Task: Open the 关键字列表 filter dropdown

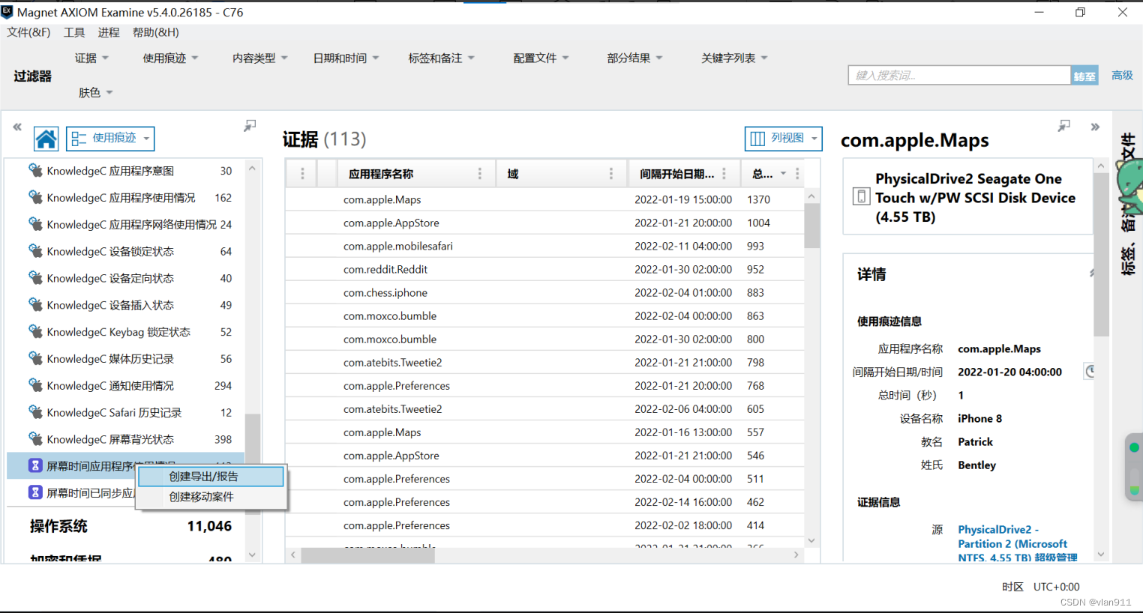Action: [734, 58]
